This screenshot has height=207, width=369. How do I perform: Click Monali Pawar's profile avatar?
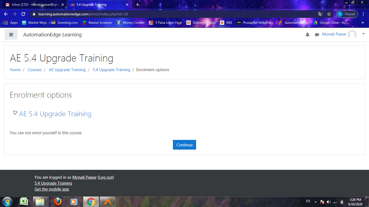click(x=352, y=34)
